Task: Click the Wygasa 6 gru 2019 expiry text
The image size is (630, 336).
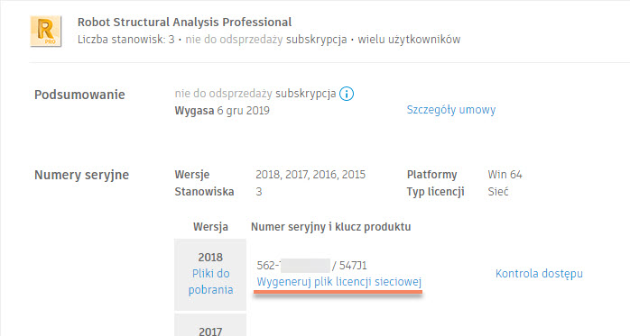Action: click(x=222, y=111)
